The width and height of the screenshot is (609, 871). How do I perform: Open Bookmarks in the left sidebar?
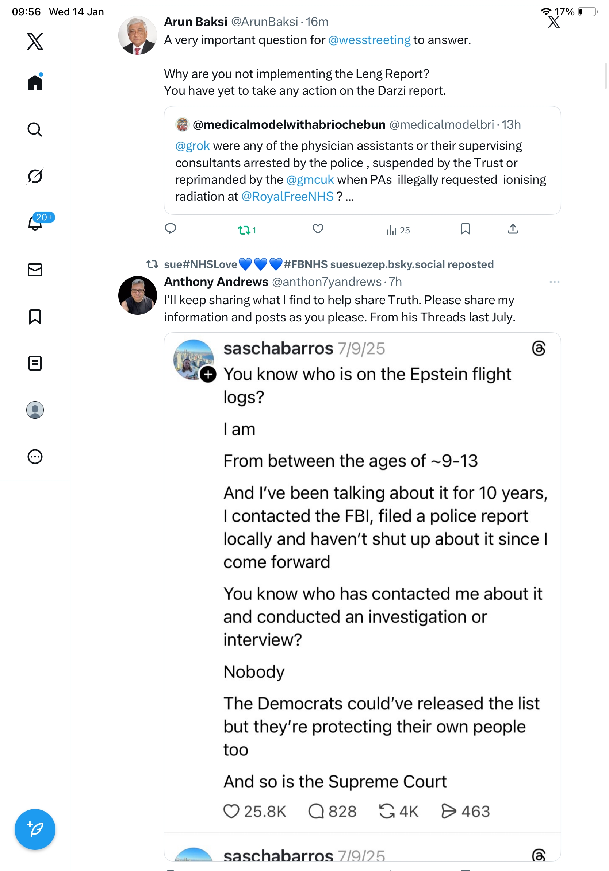point(35,317)
